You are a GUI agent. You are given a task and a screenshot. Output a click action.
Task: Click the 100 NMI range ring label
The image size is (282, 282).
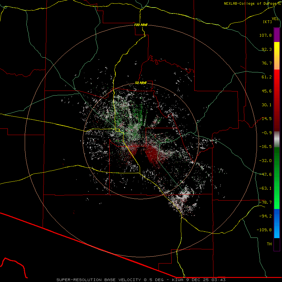[x=141, y=25]
